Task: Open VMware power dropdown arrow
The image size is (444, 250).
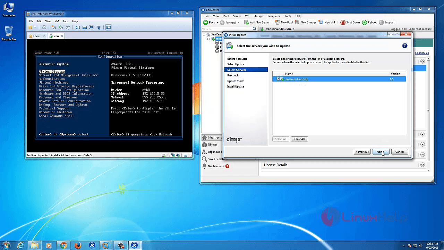Action: pyautogui.click(x=35, y=27)
